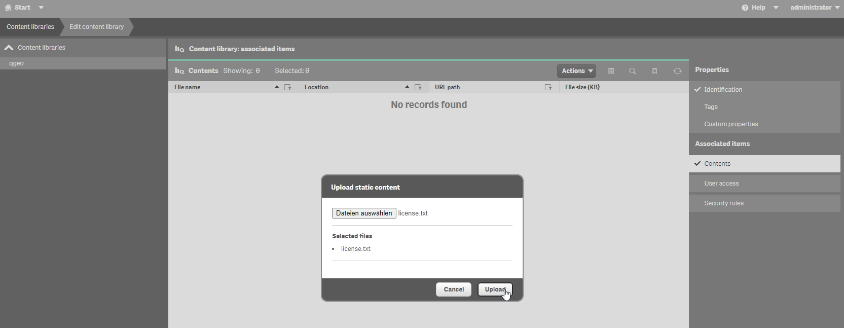Go to the Content libraries breadcrumb tab
844x328 pixels.
pos(30,27)
